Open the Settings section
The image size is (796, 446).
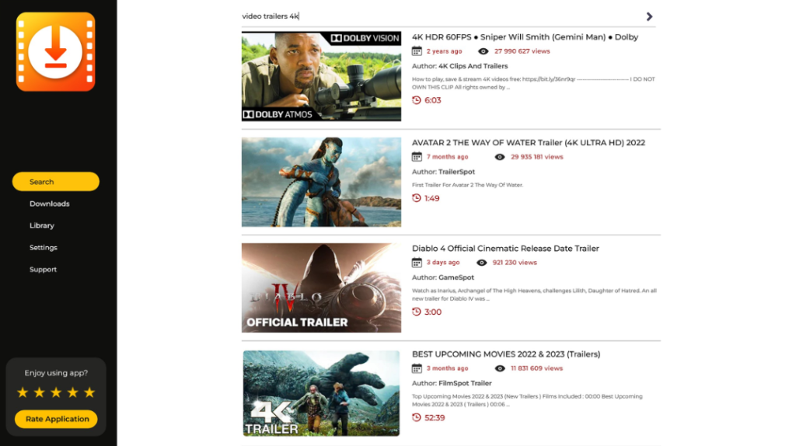point(44,248)
